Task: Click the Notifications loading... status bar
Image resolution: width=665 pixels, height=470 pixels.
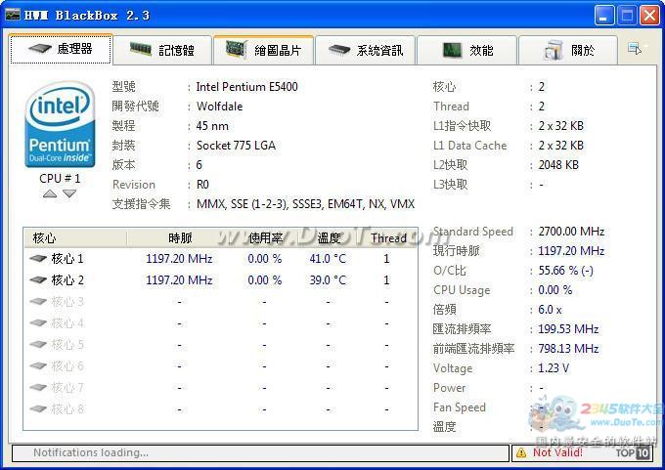Action: tap(260, 453)
